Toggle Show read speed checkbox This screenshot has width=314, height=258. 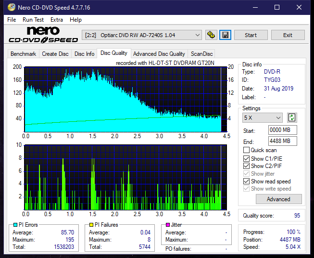(x=246, y=181)
